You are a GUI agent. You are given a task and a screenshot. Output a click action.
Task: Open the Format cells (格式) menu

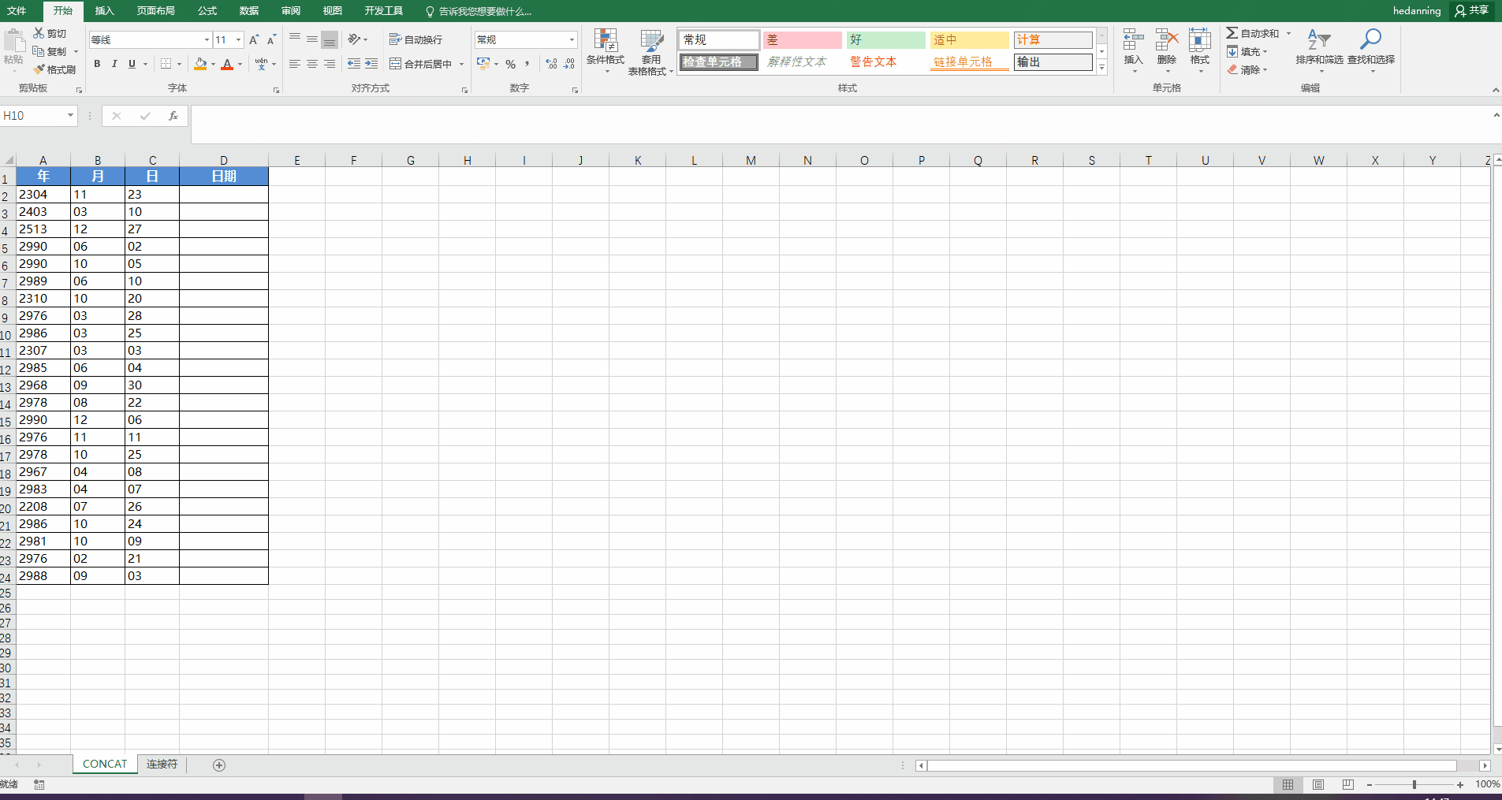click(x=1200, y=51)
